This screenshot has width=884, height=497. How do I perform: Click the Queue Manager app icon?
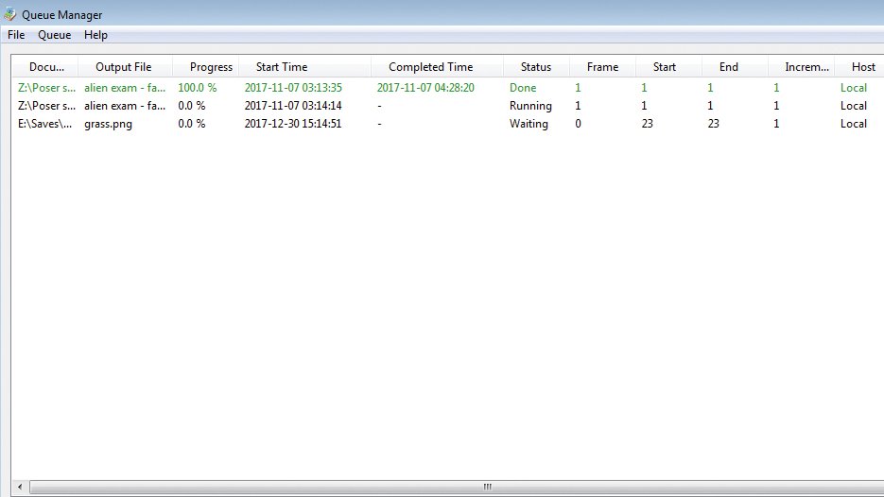click(x=10, y=13)
